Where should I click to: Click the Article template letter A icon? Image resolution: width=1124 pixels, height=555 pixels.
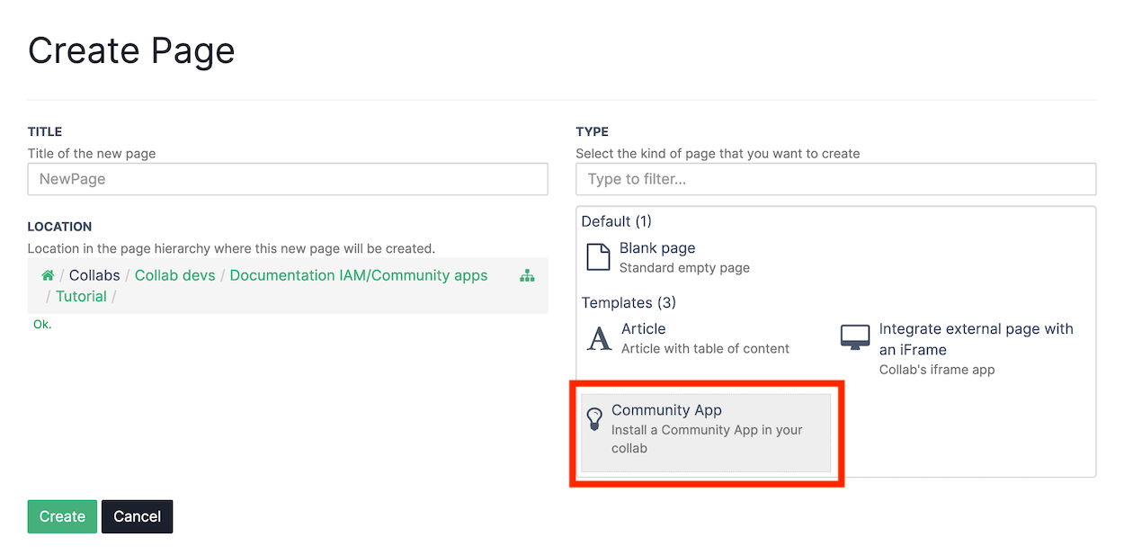[599, 338]
